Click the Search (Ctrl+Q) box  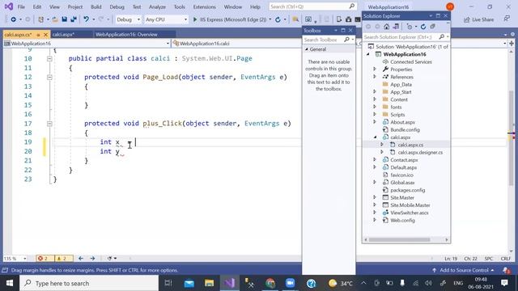tap(312, 6)
